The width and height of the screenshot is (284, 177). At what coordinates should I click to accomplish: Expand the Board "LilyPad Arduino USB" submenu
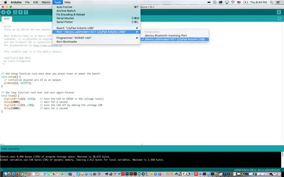[x=96, y=28]
